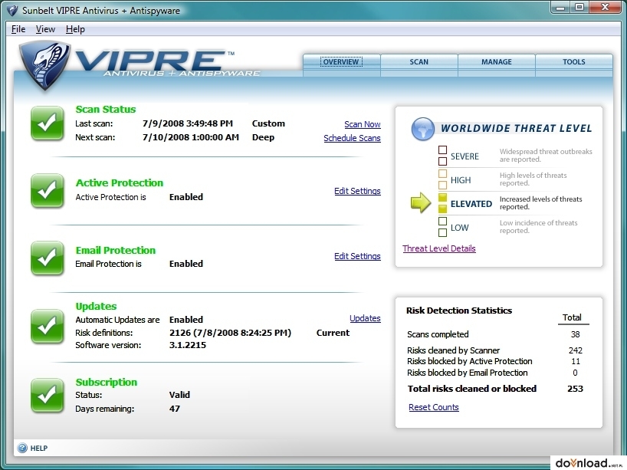
Task: Click the Custom last scan type
Action: point(268,123)
